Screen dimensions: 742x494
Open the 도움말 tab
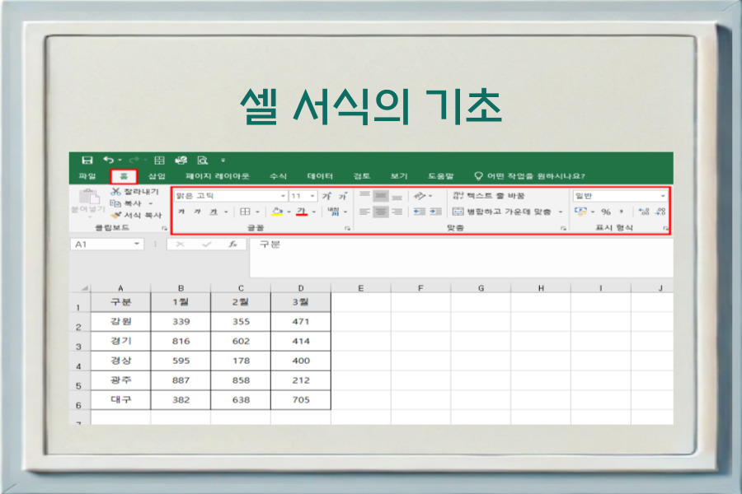coord(440,176)
